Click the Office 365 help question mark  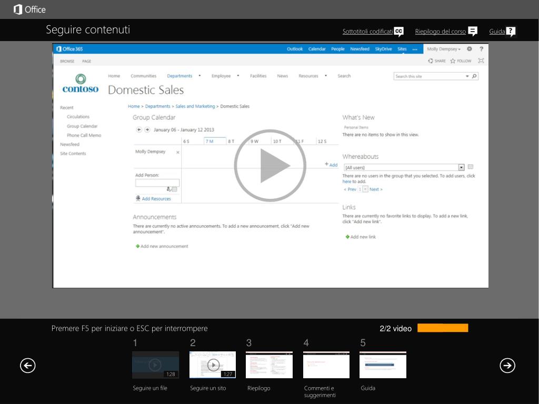pos(481,49)
